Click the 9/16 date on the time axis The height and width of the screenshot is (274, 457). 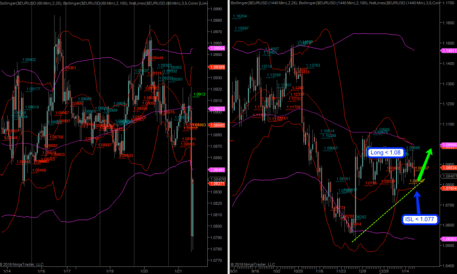[x=255, y=271]
